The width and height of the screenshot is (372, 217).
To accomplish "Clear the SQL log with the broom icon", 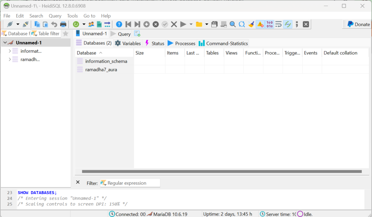I will pos(251,24).
